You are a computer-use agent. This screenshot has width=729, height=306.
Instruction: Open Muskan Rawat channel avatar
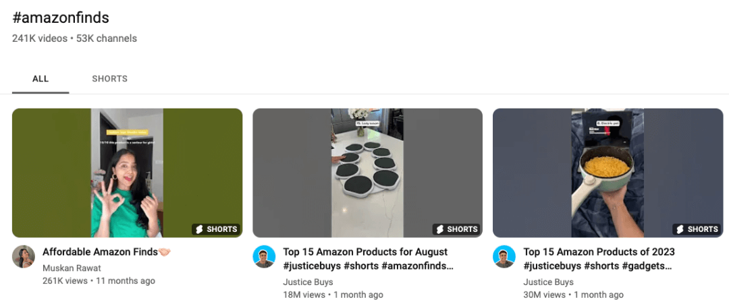pyautogui.click(x=23, y=256)
